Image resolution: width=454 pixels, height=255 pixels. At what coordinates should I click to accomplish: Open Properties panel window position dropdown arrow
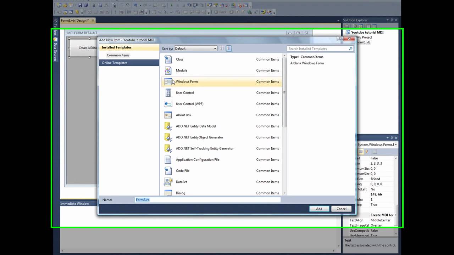[x=387, y=138]
